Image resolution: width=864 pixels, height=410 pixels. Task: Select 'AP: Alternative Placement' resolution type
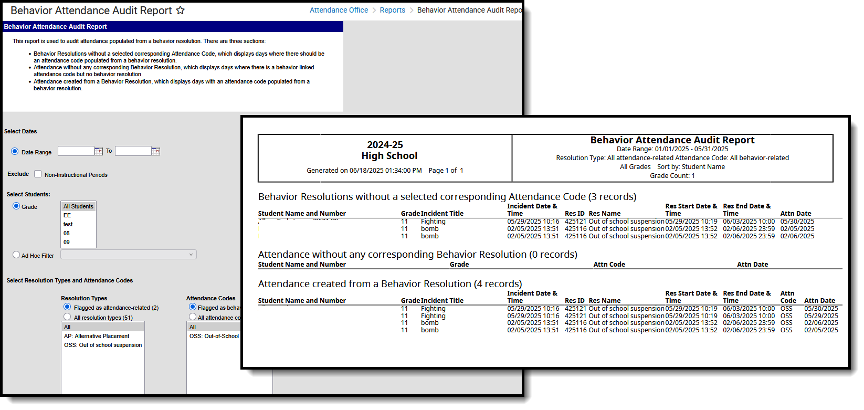click(103, 336)
